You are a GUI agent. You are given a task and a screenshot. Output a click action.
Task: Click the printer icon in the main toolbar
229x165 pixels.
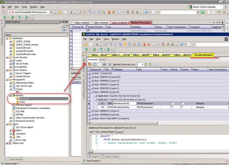click(x=71, y=12)
